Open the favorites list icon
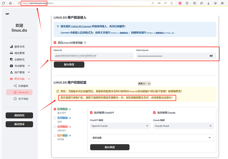The image size is (228, 159). [x=201, y=3]
